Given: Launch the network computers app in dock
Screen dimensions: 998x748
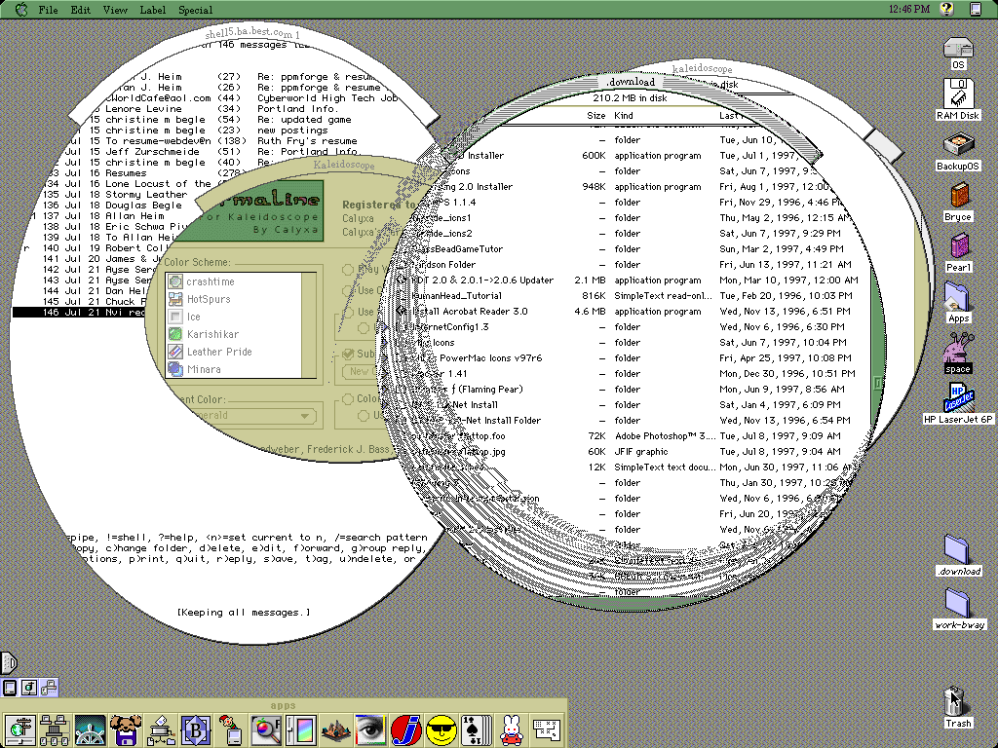Looking at the screenshot, I should click(55, 729).
